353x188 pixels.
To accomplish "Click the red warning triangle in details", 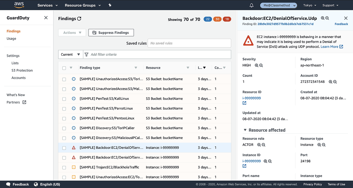I will [248, 41].
